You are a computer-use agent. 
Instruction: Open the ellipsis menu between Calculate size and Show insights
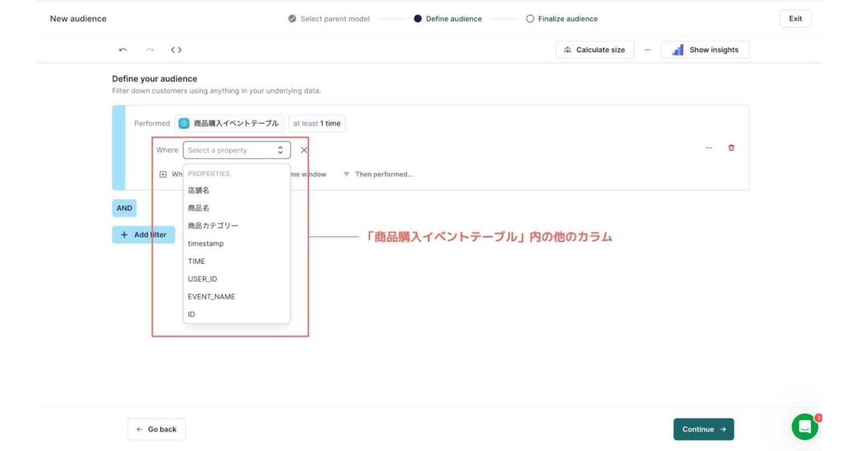[x=648, y=50]
